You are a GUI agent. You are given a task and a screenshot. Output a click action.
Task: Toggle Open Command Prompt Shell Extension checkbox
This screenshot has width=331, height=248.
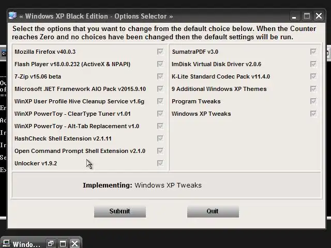coord(160,151)
